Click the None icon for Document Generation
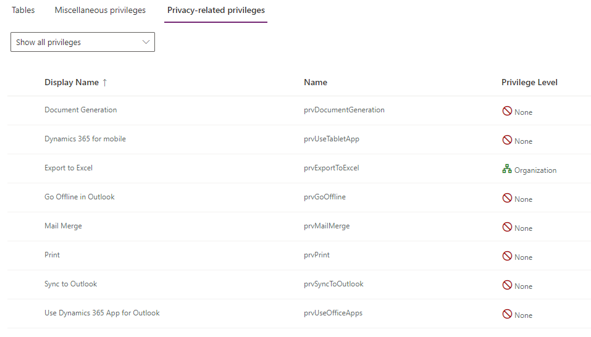The image size is (591, 337). (x=507, y=112)
